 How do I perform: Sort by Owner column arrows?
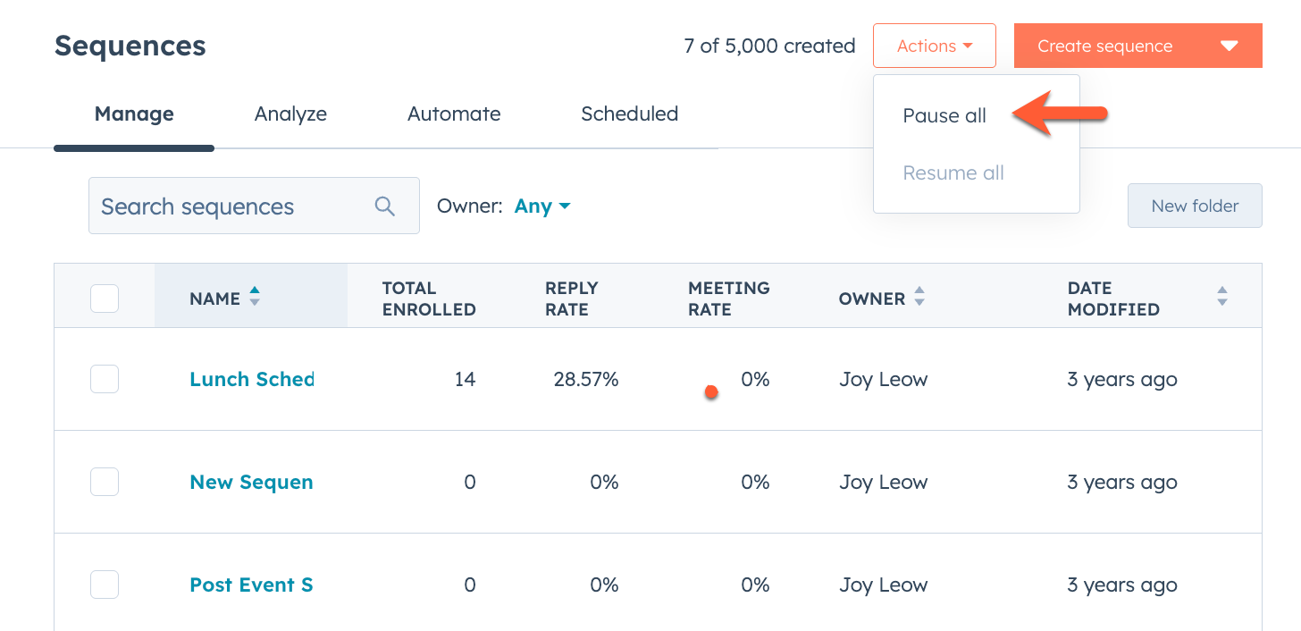(919, 298)
